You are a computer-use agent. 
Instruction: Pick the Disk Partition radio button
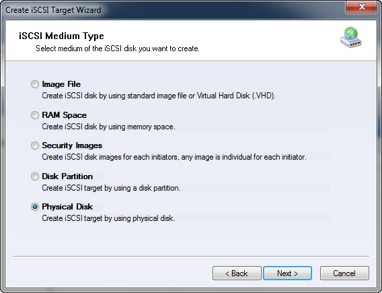click(35, 176)
